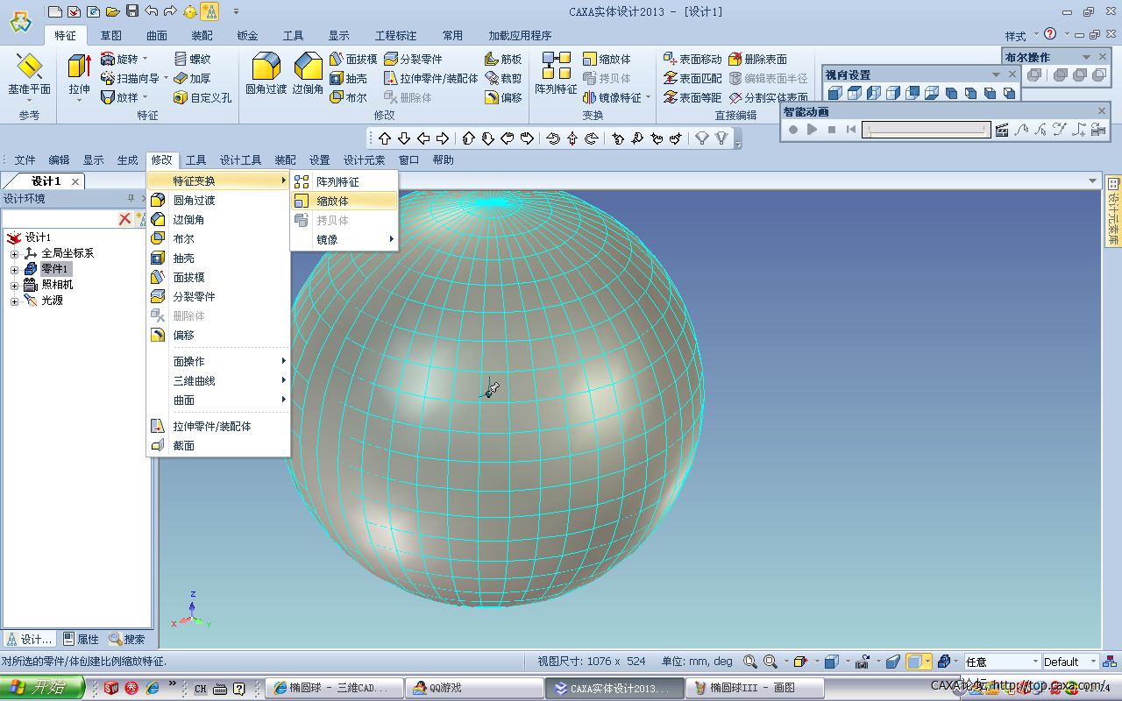Click the 阵列特征 pattern feature ribbon icon
This screenshot has width=1122, height=701.
coord(556,74)
